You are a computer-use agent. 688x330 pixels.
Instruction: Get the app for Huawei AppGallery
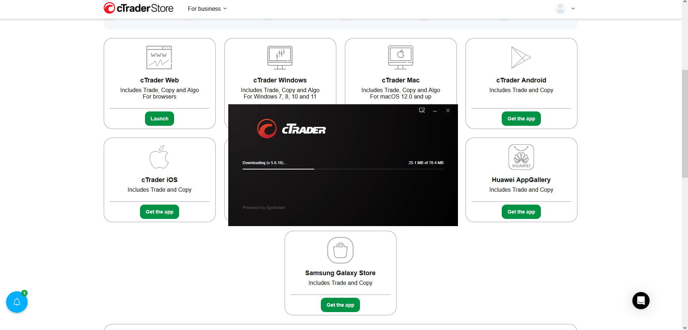(x=521, y=212)
